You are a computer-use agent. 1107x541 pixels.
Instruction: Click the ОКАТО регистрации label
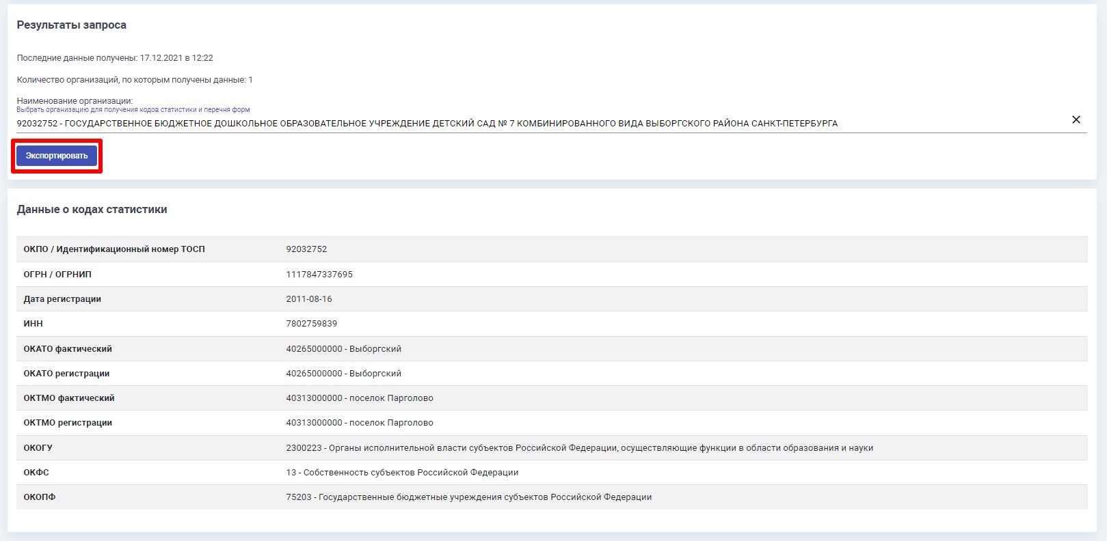point(66,374)
